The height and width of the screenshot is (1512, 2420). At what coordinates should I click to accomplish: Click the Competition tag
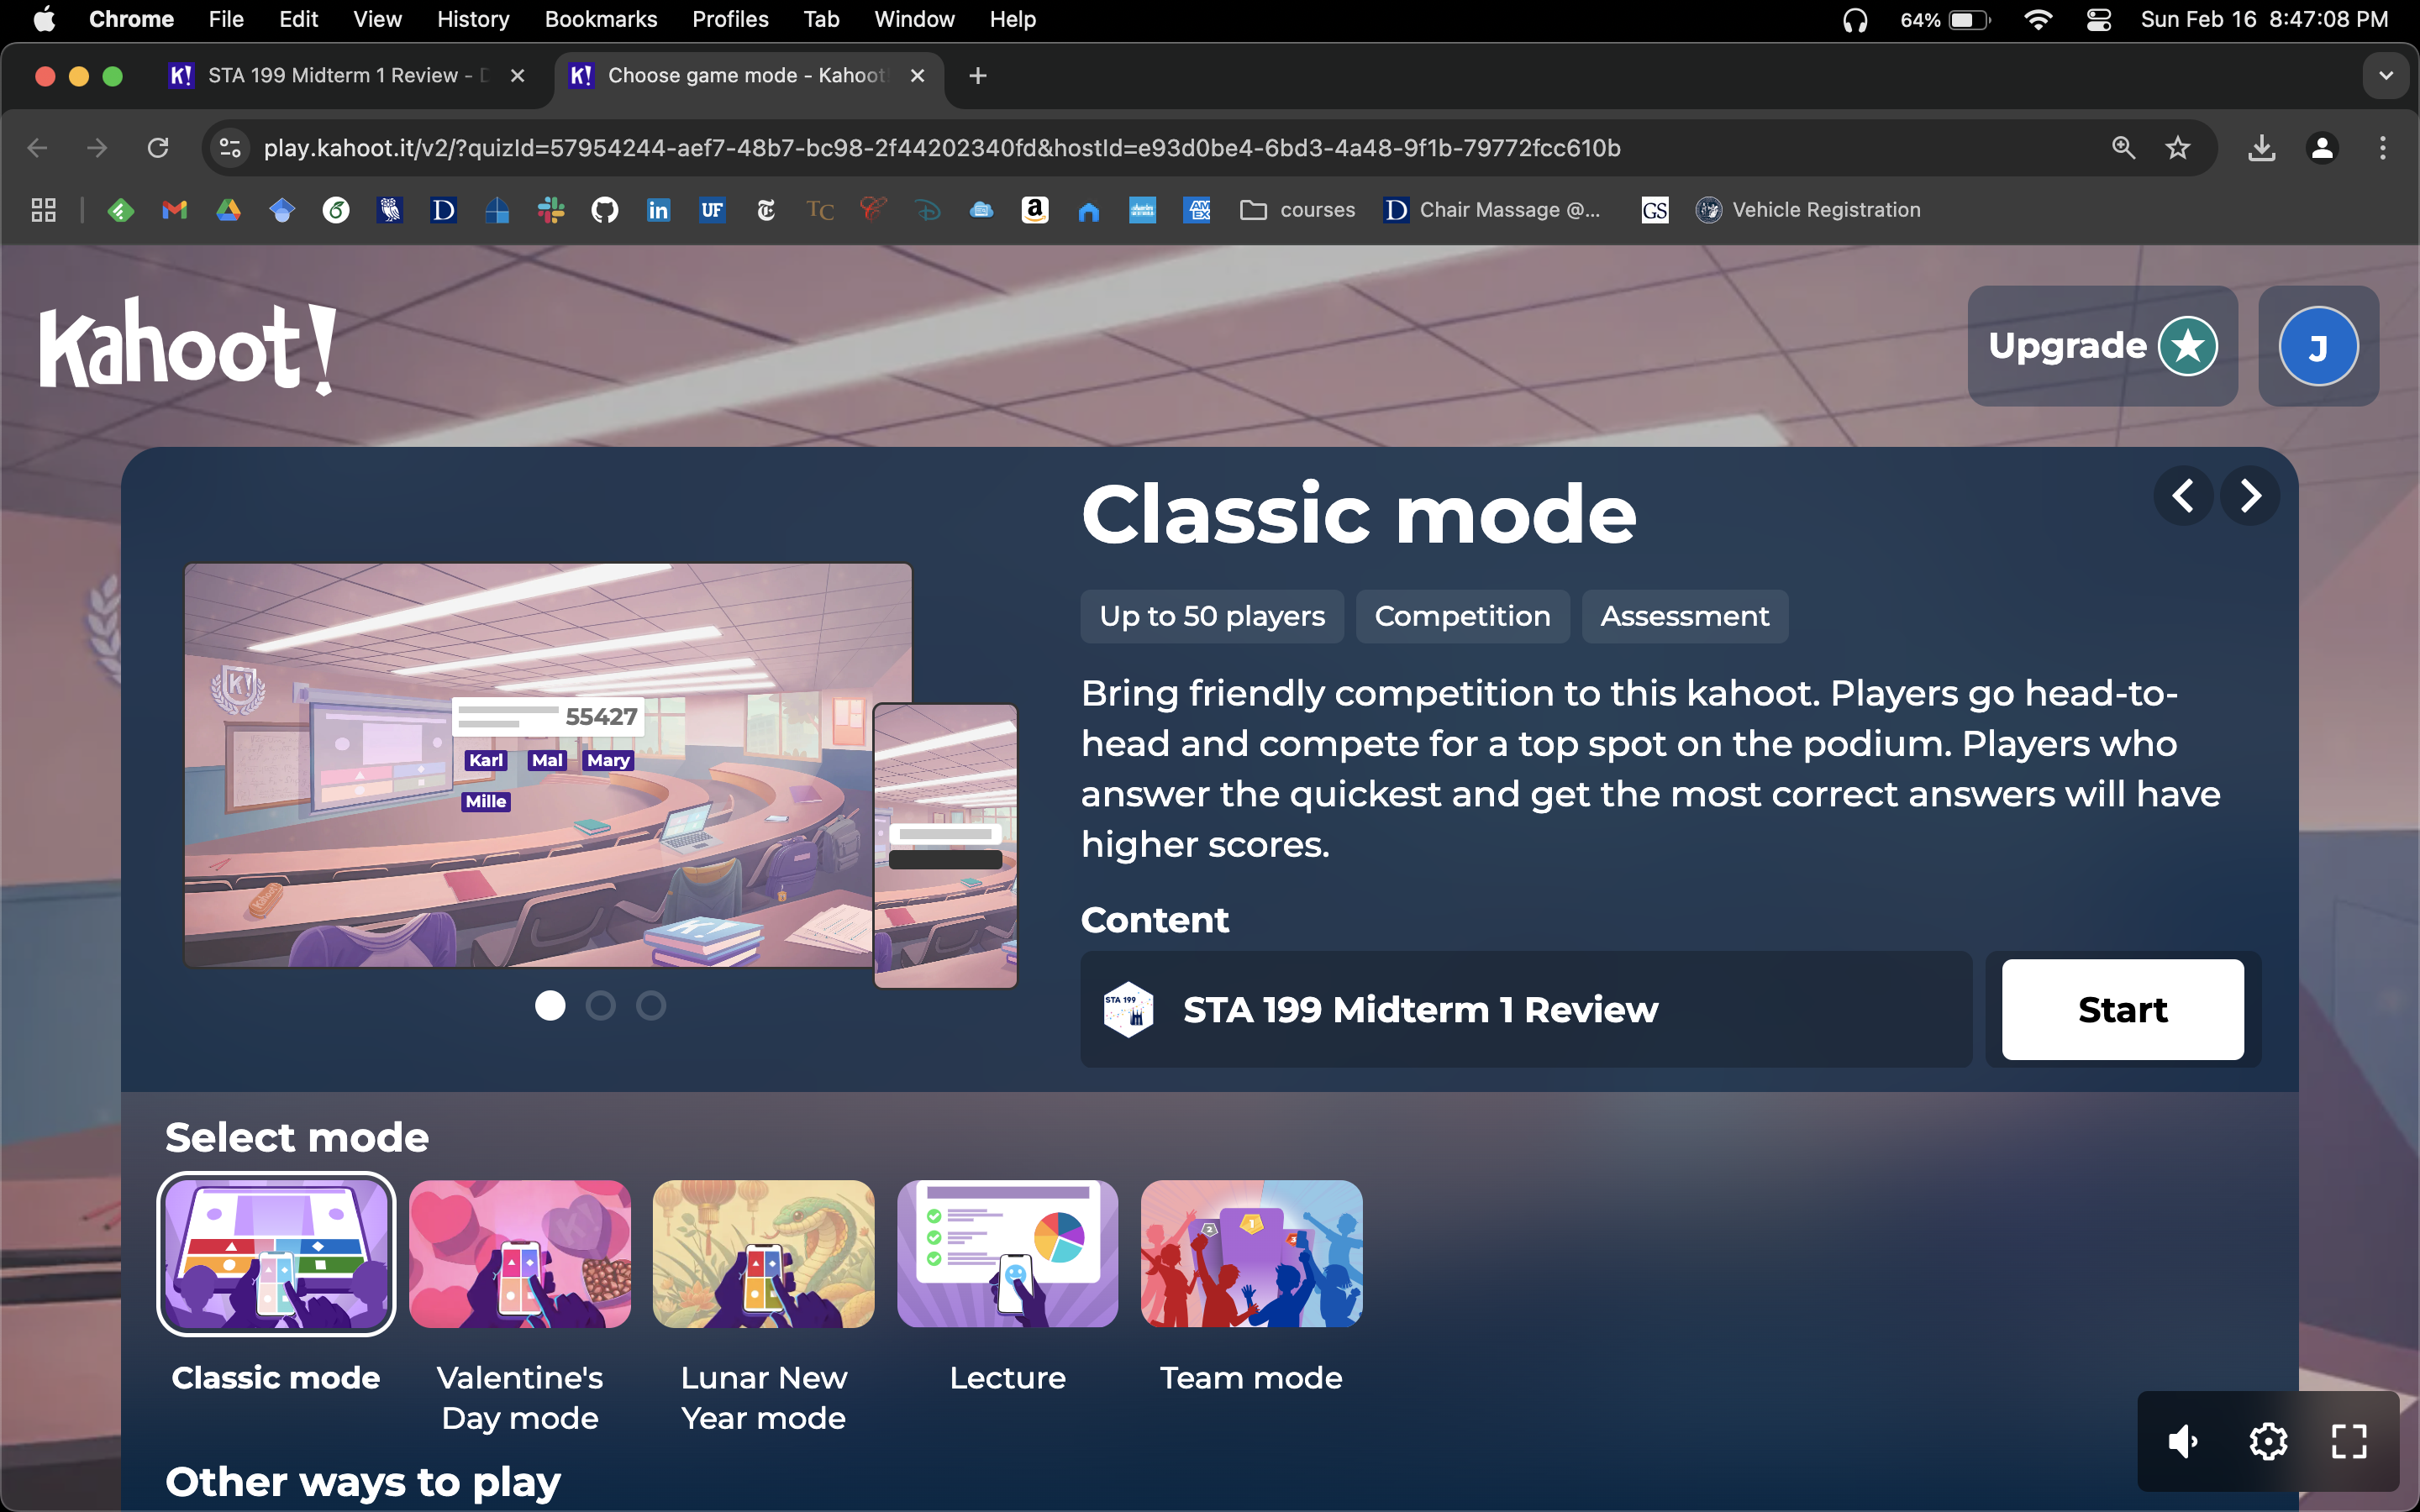pyautogui.click(x=1462, y=616)
